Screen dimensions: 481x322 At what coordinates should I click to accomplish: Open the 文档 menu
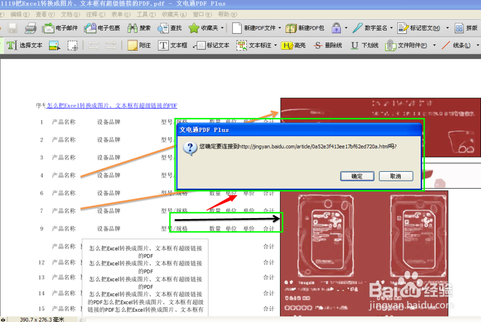(x=70, y=14)
